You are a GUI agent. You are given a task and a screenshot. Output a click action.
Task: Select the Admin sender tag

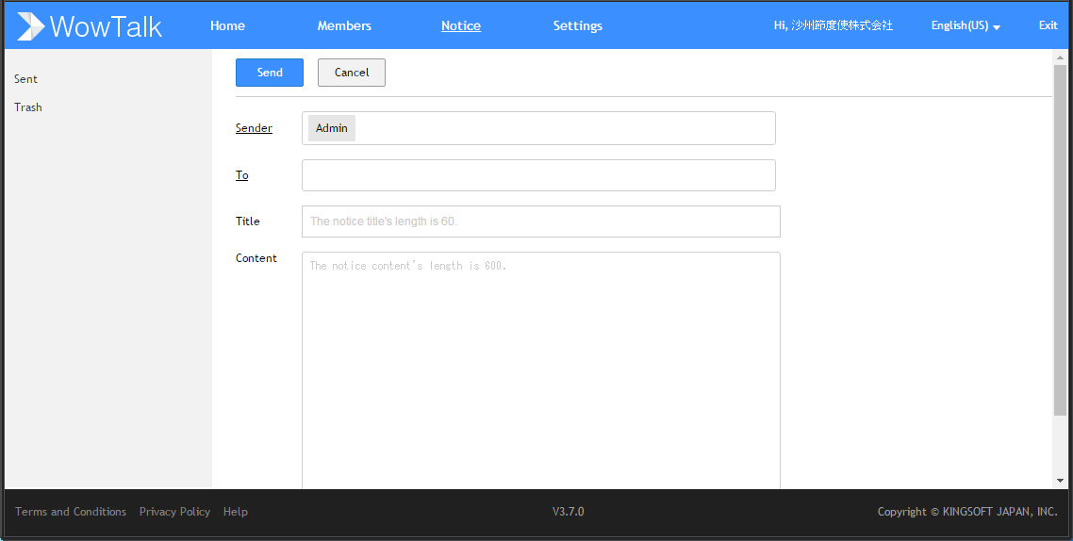[332, 128]
